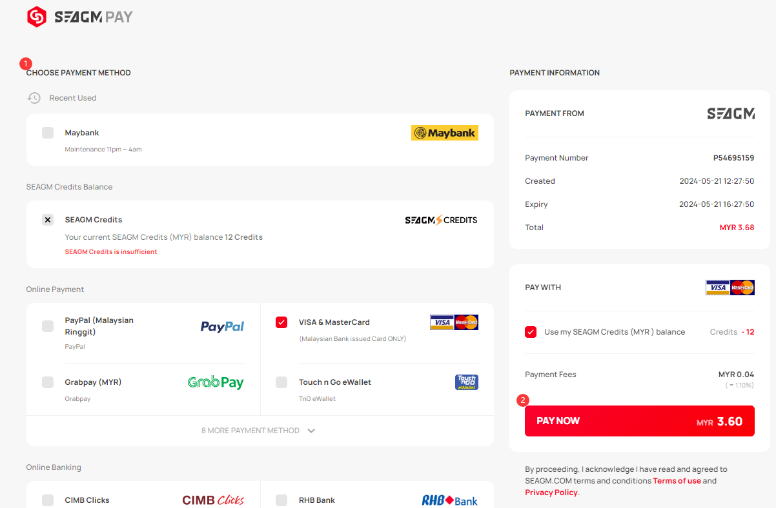Select the Maybank payment checkbox
The height and width of the screenshot is (508, 776).
point(48,133)
